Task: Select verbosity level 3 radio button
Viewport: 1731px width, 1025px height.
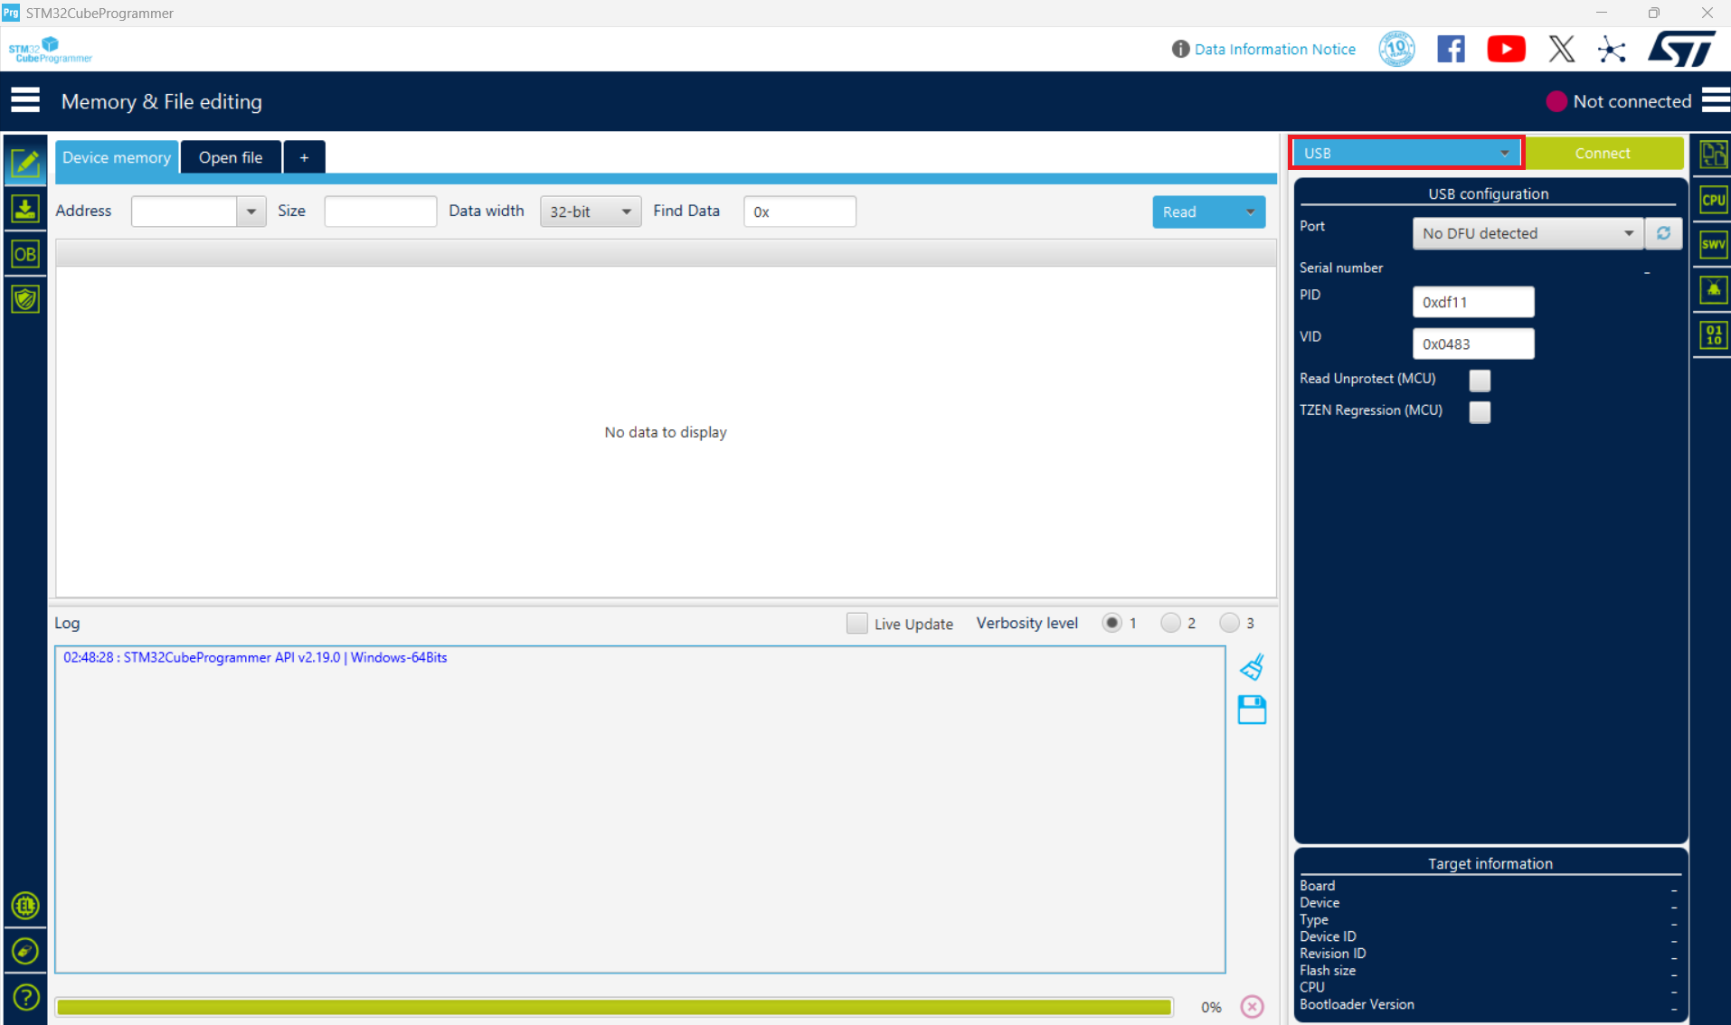Action: coord(1229,623)
